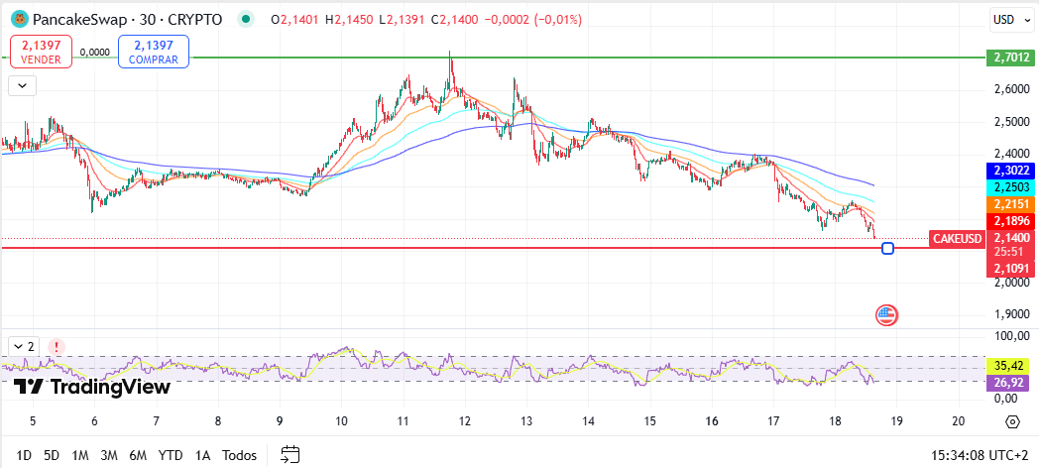Click the 2,5000 price axis label
Viewport: 1039px width, 468px height.
1010,122
